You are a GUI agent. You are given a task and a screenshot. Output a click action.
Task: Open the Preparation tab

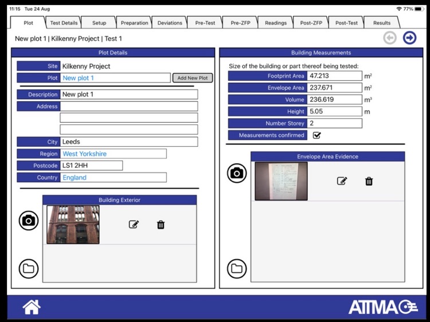click(x=134, y=23)
